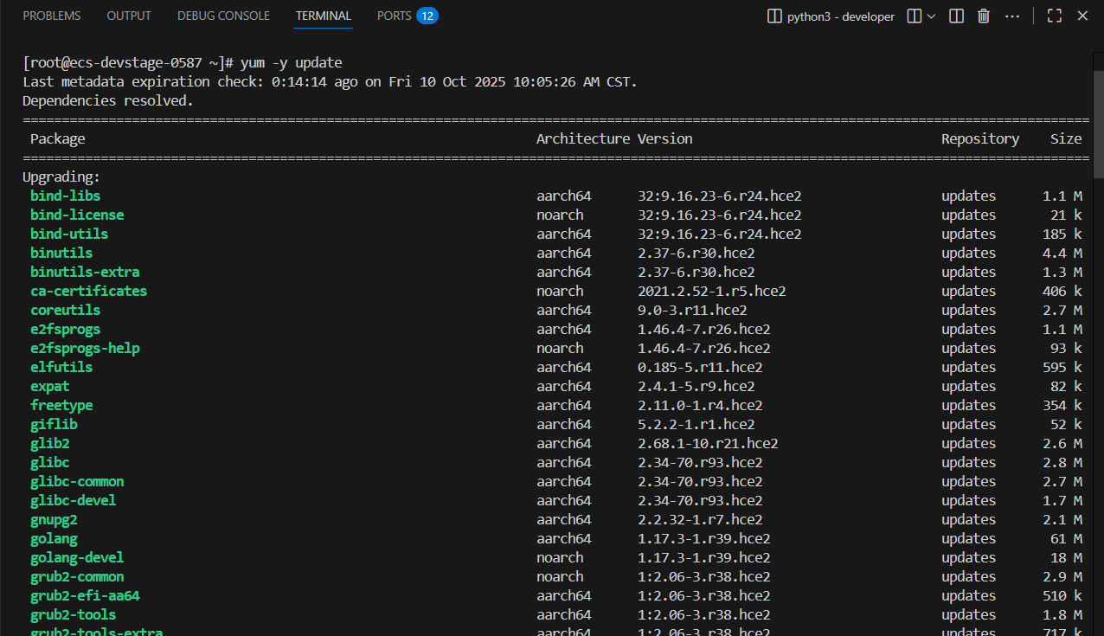Click the 'bind-utils' package name
The height and width of the screenshot is (636, 1104).
pos(69,234)
